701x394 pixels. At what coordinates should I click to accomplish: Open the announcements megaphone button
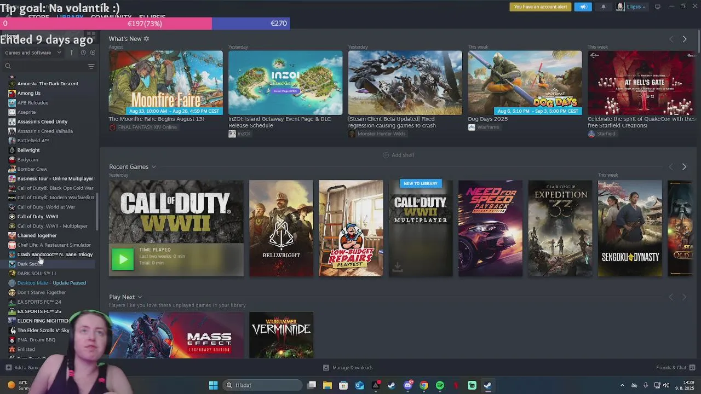pyautogui.click(x=583, y=7)
